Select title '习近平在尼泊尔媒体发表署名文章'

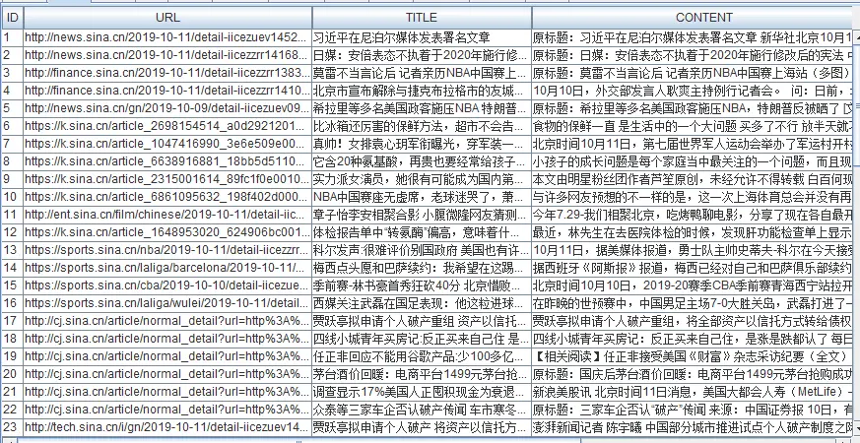pyautogui.click(x=422, y=37)
